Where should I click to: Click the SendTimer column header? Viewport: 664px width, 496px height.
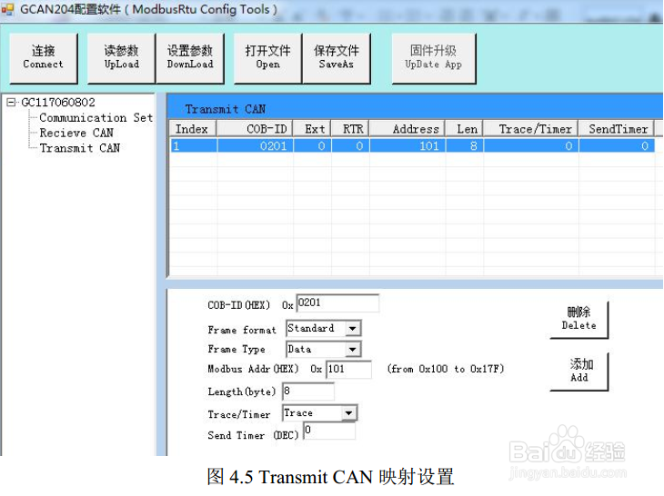coord(617,129)
